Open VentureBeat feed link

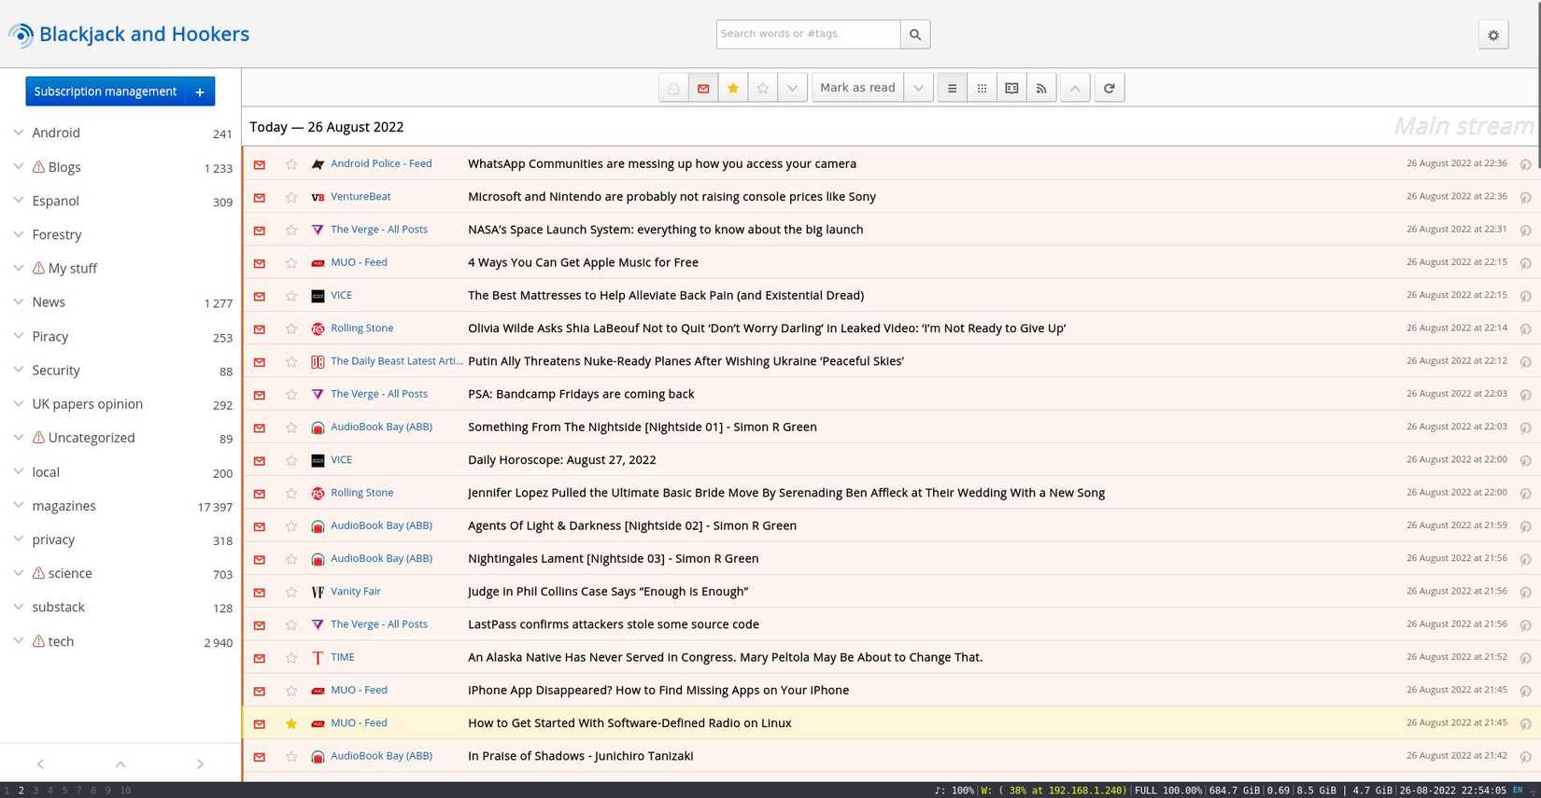361,196
